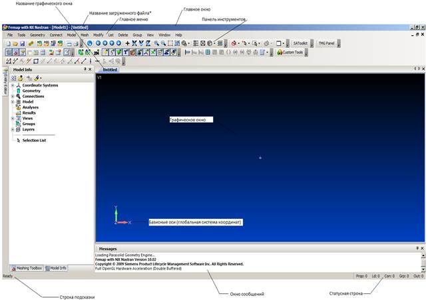Select Geometry in the model tree
Image resolution: width=428 pixels, height=300 pixels.
31,90
